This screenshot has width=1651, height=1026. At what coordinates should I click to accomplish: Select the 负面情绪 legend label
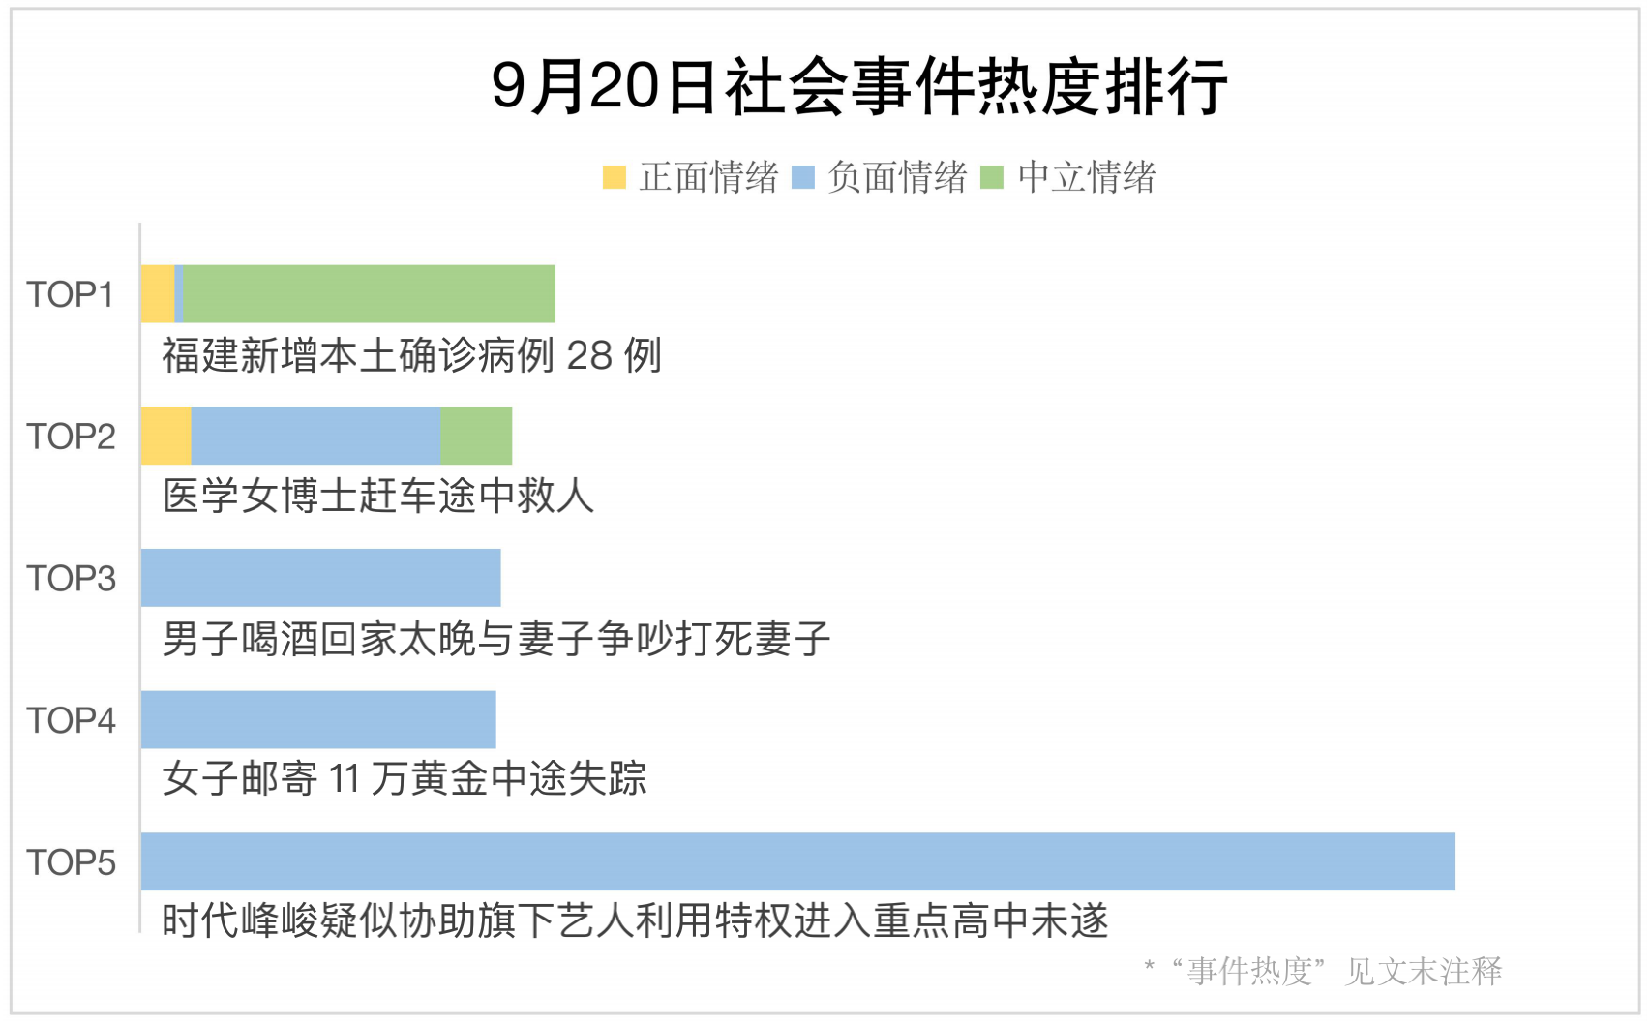pos(897,177)
